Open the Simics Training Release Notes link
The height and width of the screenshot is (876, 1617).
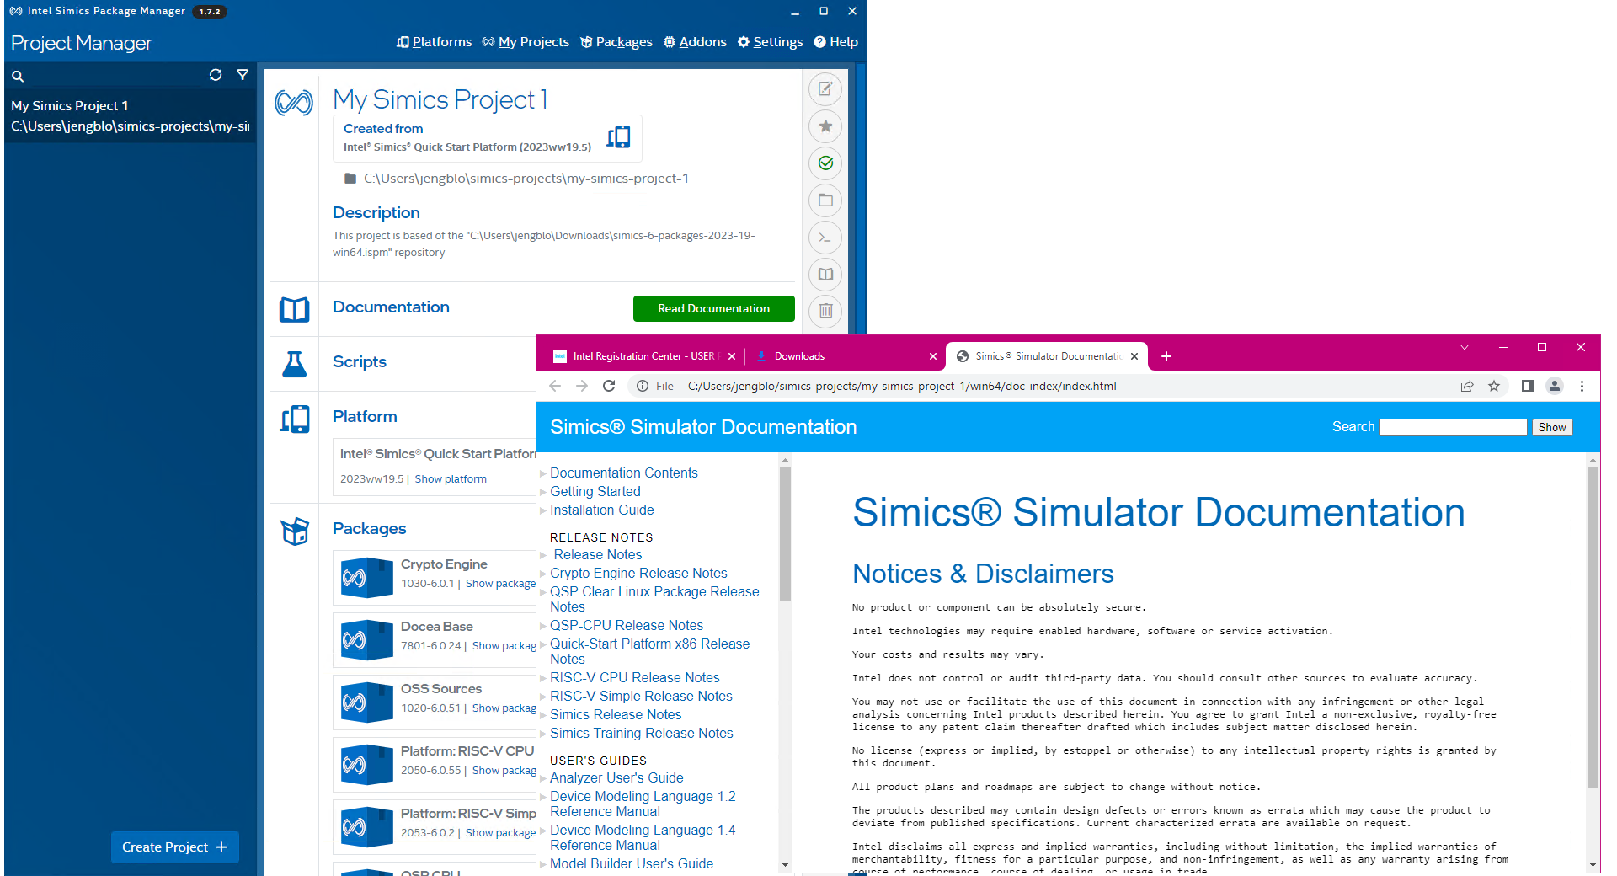click(642, 734)
